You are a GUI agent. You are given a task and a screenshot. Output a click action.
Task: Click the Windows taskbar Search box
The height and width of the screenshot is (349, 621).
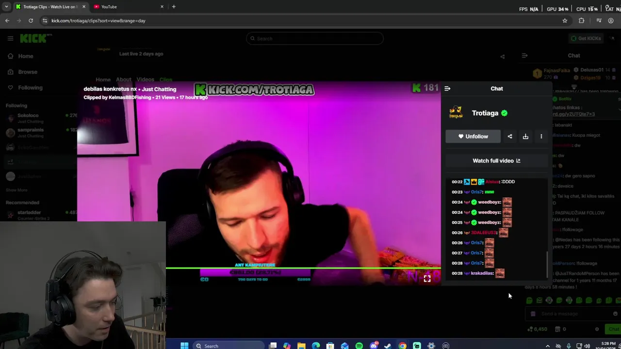pyautogui.click(x=228, y=346)
